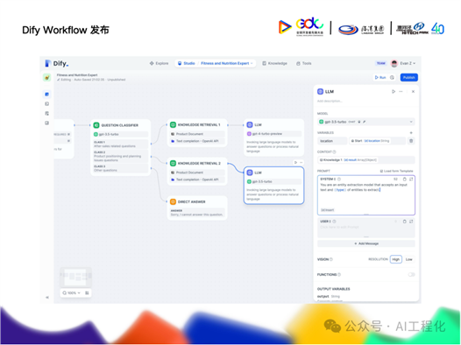The height and width of the screenshot is (345, 461).
Task: Select Low vision resolution
Action: click(408, 259)
